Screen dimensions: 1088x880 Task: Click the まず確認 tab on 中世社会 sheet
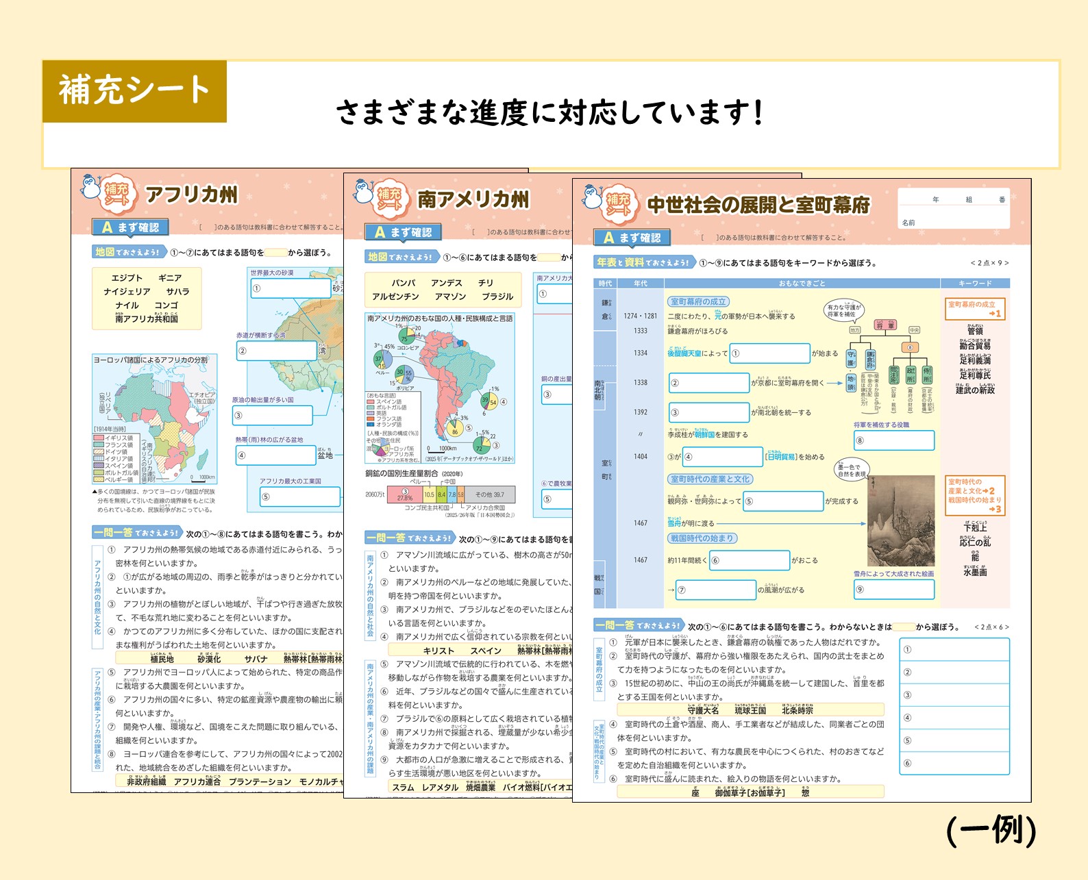tap(632, 238)
